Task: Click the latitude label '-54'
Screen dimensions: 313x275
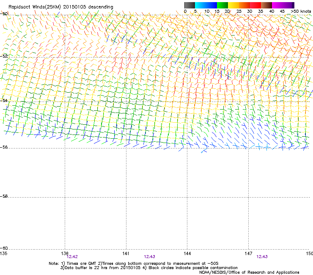Action: tap(4, 100)
